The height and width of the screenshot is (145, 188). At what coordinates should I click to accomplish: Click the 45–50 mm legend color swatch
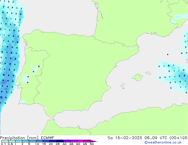[x=87, y=141]
